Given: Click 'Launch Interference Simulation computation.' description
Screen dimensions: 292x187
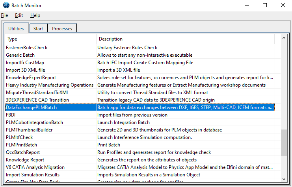Looking at the screenshot, I should [145, 137].
